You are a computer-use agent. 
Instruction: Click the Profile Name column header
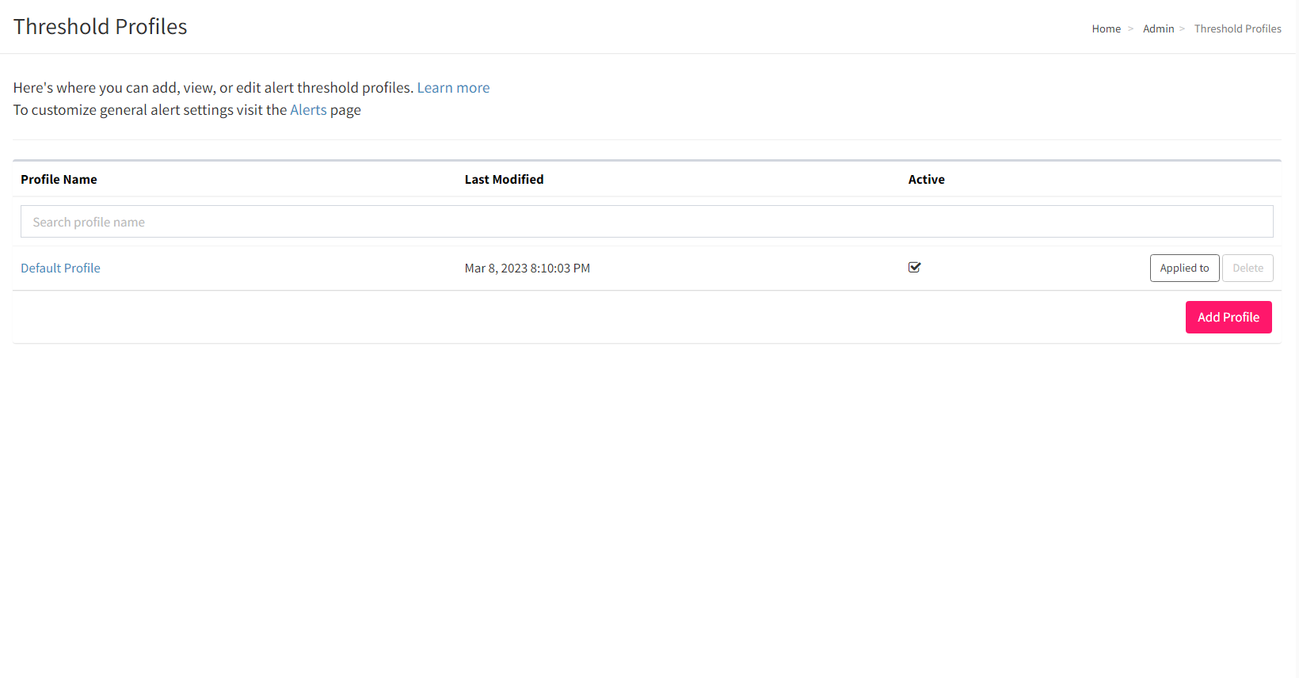(59, 180)
